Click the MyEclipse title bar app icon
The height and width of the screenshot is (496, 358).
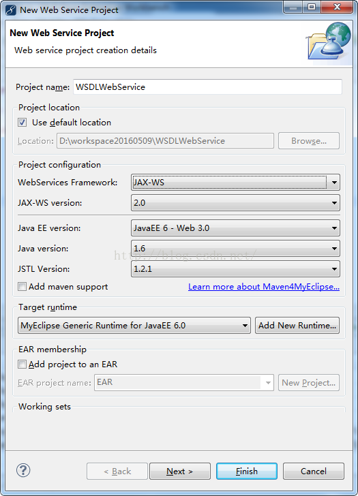point(11,10)
